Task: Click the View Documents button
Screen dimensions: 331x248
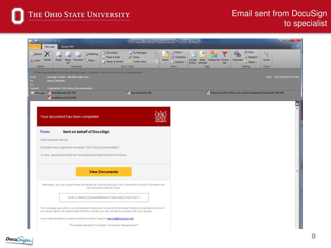Action: 104,172
